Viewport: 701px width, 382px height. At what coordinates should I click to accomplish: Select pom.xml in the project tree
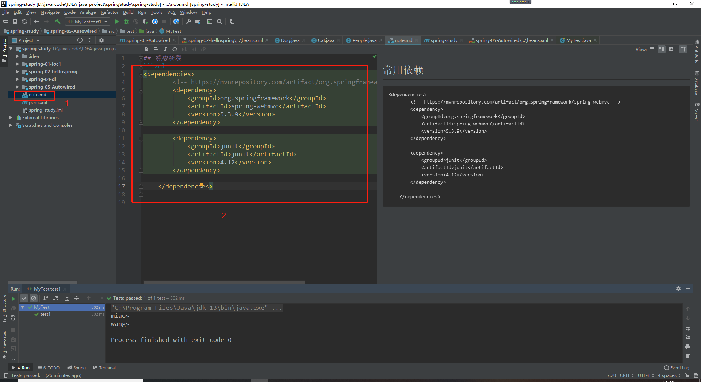click(38, 102)
